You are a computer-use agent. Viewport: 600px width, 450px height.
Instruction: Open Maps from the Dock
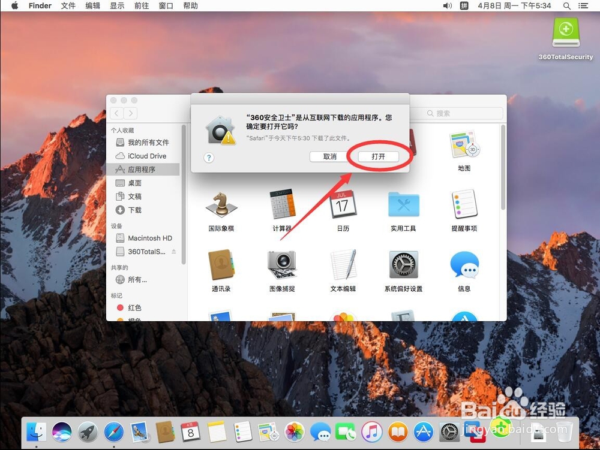[x=268, y=431]
